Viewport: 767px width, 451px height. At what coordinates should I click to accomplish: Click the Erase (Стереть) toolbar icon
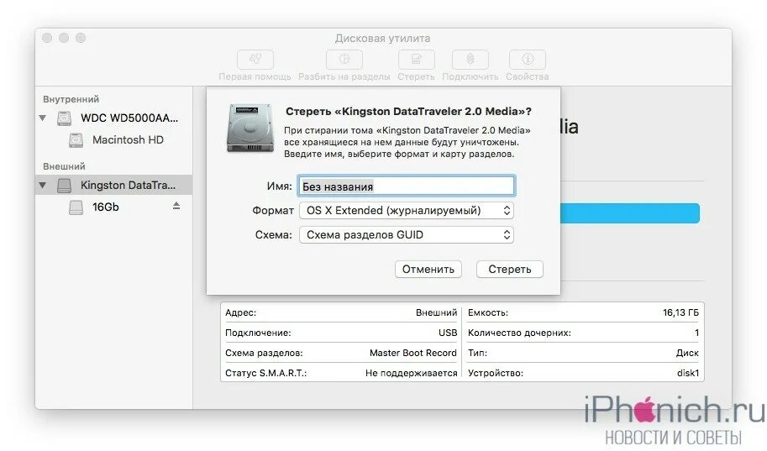click(x=417, y=60)
